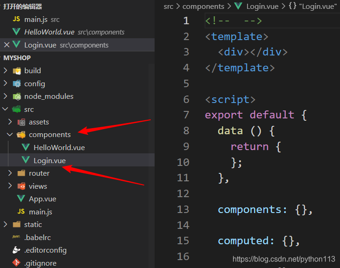Image resolution: width=340 pixels, height=268 pixels.
Task: Select HelloWorld.vue in the components folder
Action: tap(77, 147)
